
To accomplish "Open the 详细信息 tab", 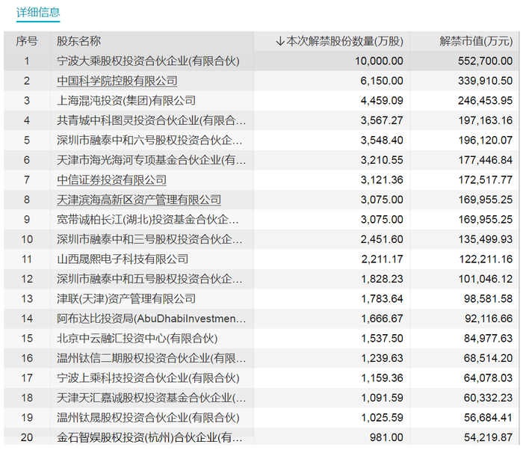I will tap(38, 13).
